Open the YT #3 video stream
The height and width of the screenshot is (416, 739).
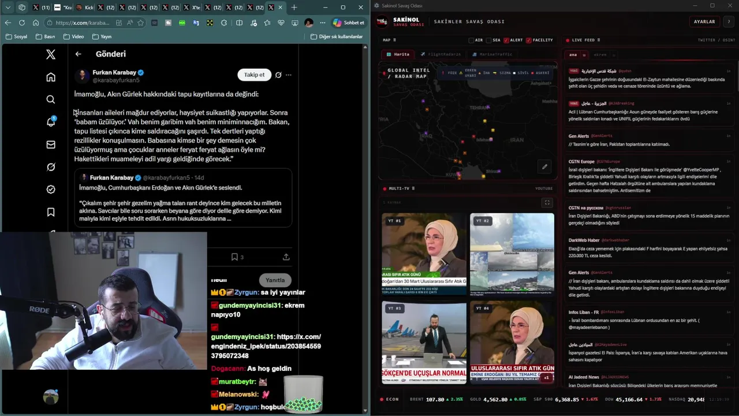(424, 343)
